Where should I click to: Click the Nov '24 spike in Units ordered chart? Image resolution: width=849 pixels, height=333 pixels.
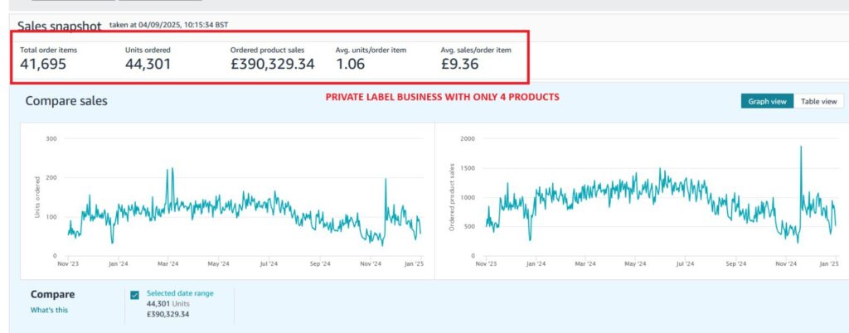(386, 180)
